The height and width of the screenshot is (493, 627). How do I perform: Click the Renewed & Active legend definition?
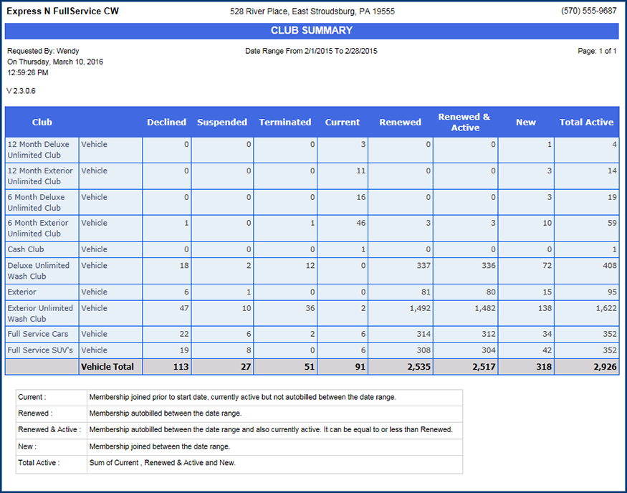click(271, 430)
